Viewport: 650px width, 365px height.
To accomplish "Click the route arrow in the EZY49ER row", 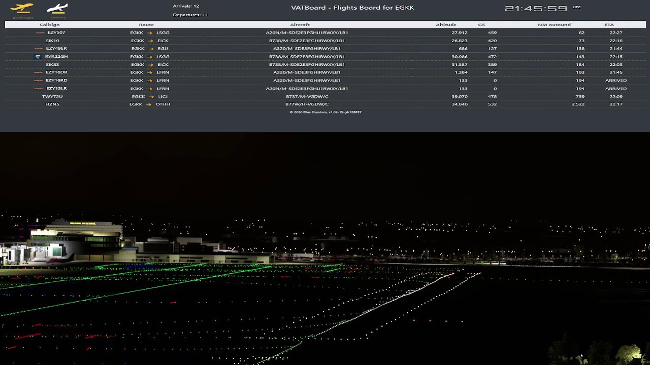I will pyautogui.click(x=151, y=49).
